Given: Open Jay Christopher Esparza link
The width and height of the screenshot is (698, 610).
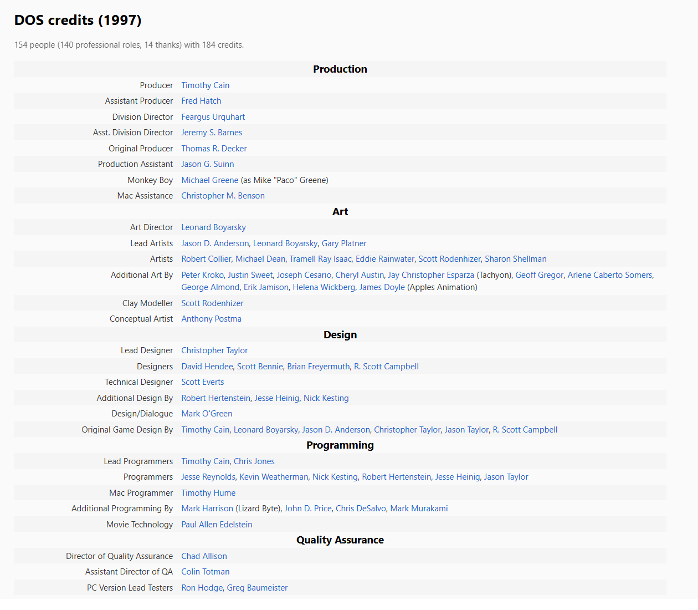Looking at the screenshot, I should point(431,275).
